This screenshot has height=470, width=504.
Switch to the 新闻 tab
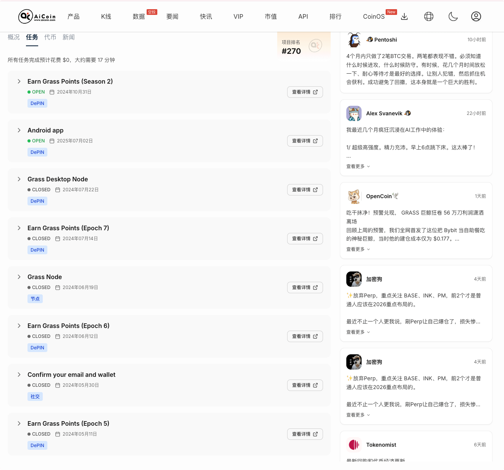(69, 37)
